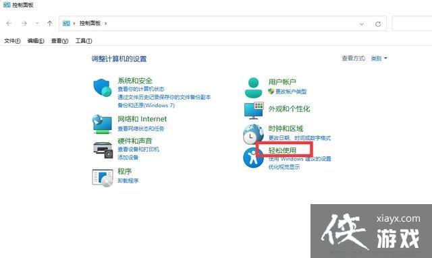Viewport: 432px width, 258px height.
Task: Click the refresh button
Action: click(378, 24)
